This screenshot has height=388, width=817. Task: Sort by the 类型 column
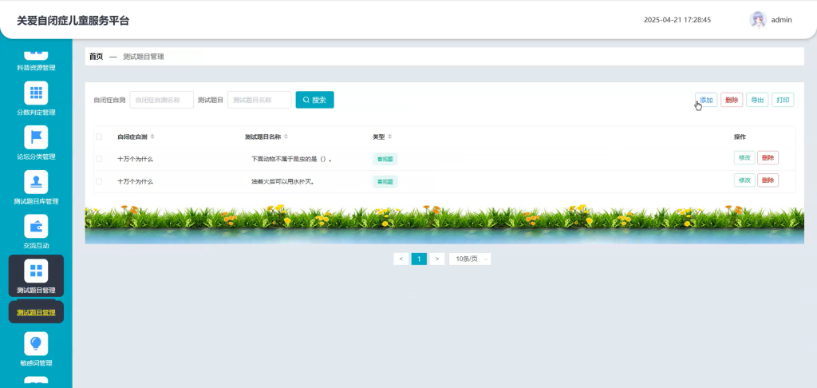[x=389, y=137]
